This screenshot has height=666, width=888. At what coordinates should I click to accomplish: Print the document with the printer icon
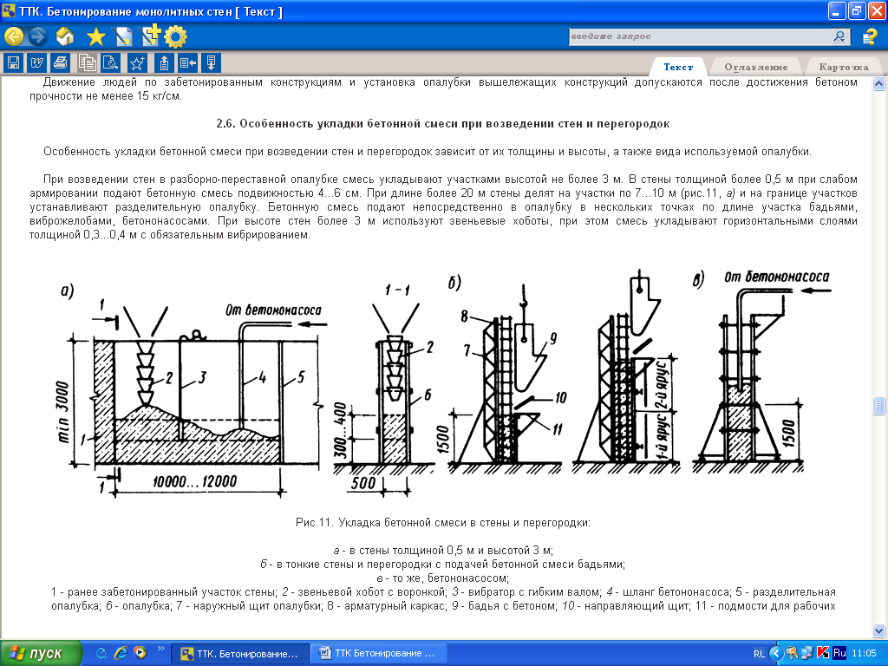point(61,62)
